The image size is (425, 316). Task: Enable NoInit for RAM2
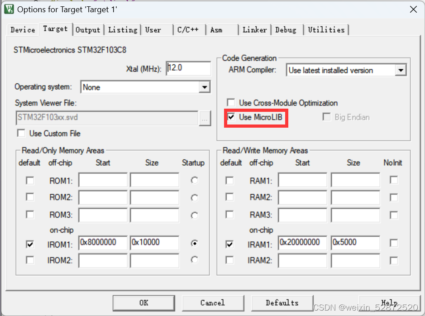(x=394, y=197)
